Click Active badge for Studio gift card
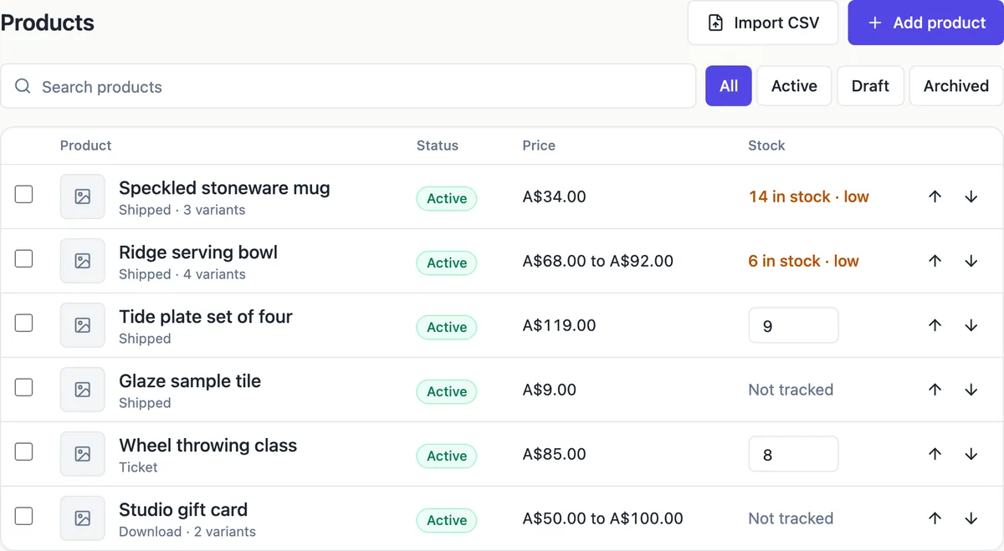1004x551 pixels. tap(447, 520)
